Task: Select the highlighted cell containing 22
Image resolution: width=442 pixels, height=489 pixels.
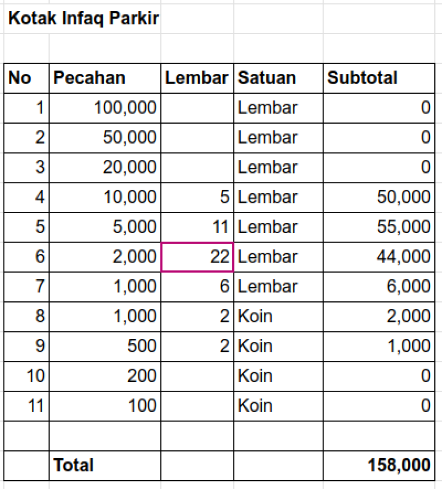Action: 197,257
